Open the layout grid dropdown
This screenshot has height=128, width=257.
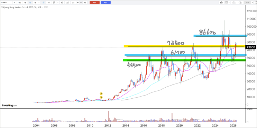(227, 2)
